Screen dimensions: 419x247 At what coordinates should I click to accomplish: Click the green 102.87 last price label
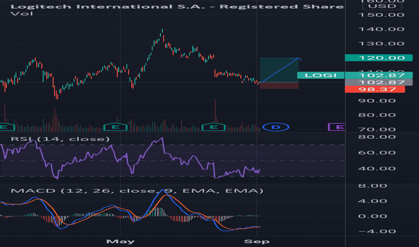pyautogui.click(x=379, y=75)
